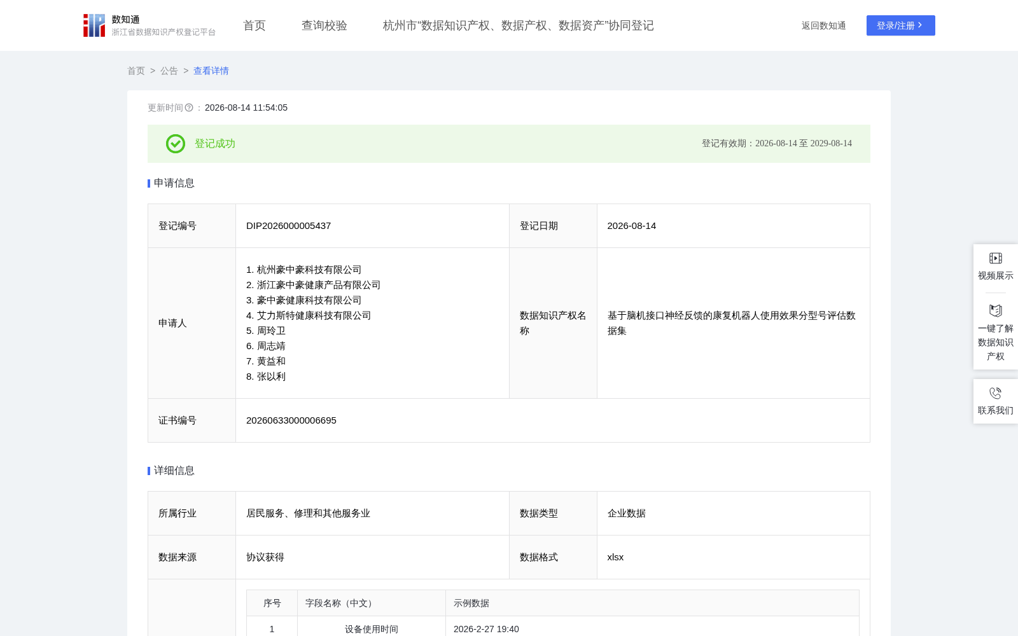Click the 申请信息 section heading
1018x636 pixels.
174,183
